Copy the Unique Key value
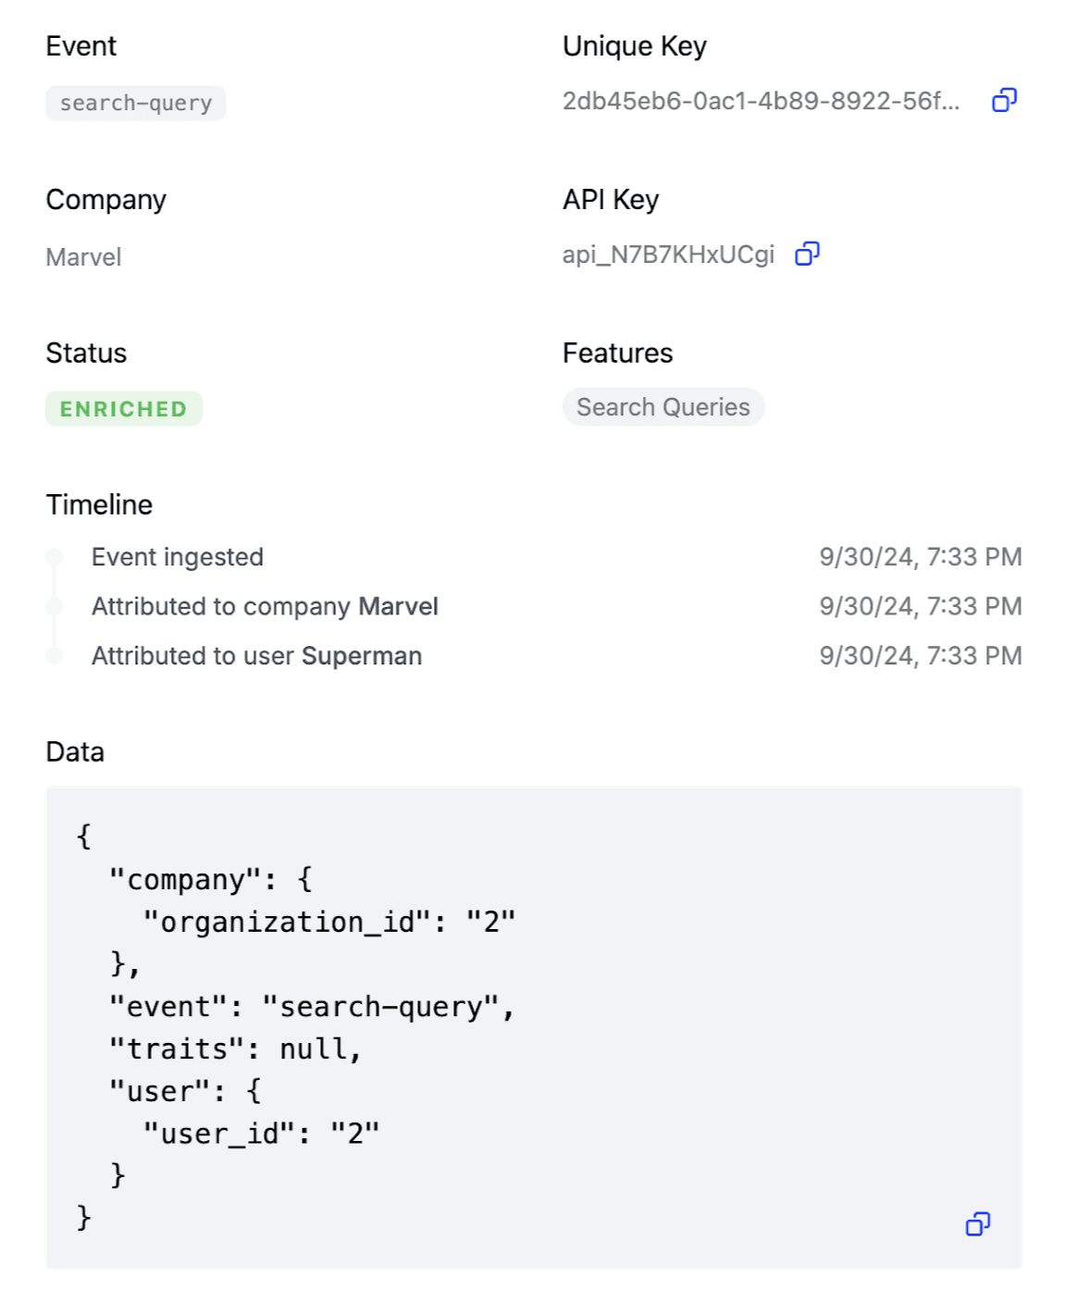The image size is (1078, 1290). tap(1004, 100)
